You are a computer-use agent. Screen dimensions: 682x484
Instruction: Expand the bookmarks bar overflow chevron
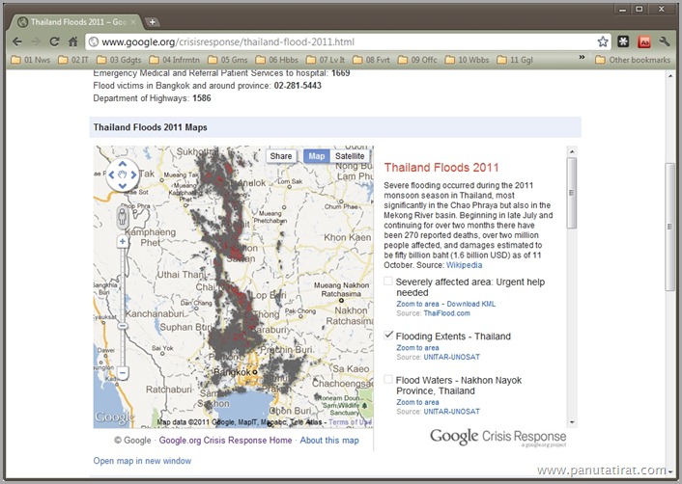coord(582,57)
